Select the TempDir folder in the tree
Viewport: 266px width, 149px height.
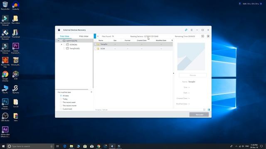click(x=74, y=48)
